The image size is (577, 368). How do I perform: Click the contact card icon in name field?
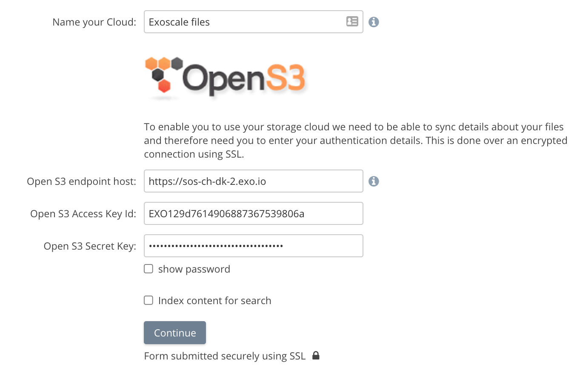click(x=352, y=22)
